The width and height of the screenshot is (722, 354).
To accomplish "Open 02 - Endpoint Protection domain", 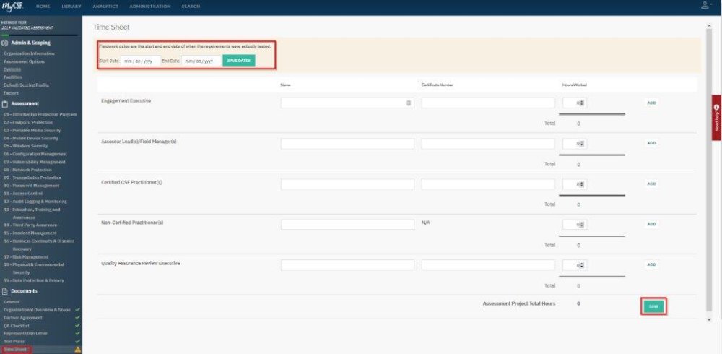I will tap(28, 123).
